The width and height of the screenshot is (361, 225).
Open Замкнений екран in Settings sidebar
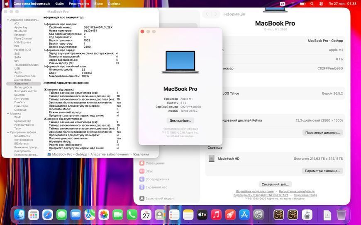tap(156, 199)
